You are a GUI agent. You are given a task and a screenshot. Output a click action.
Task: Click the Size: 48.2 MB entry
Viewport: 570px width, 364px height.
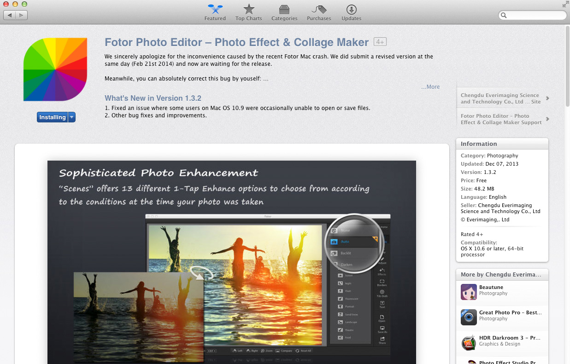tap(477, 189)
